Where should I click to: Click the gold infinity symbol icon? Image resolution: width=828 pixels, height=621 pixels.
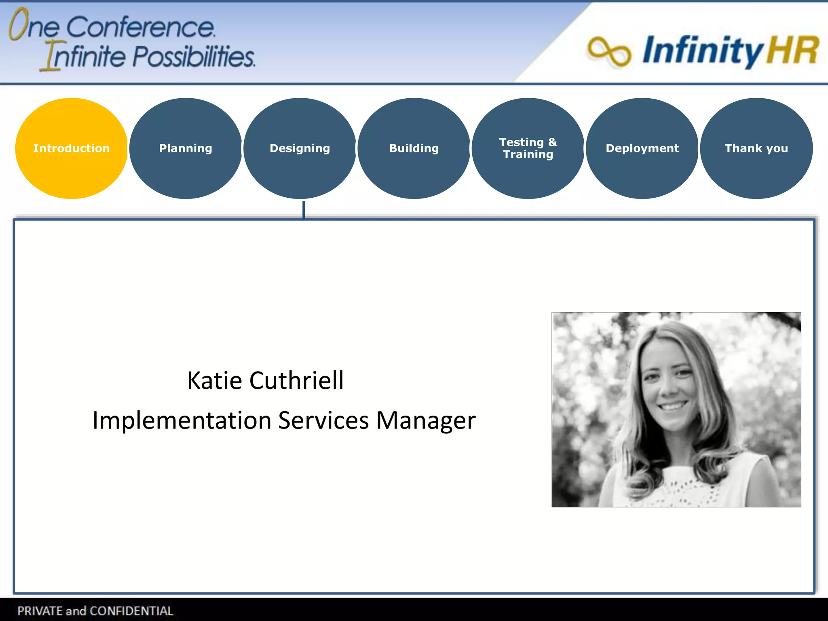tap(609, 52)
